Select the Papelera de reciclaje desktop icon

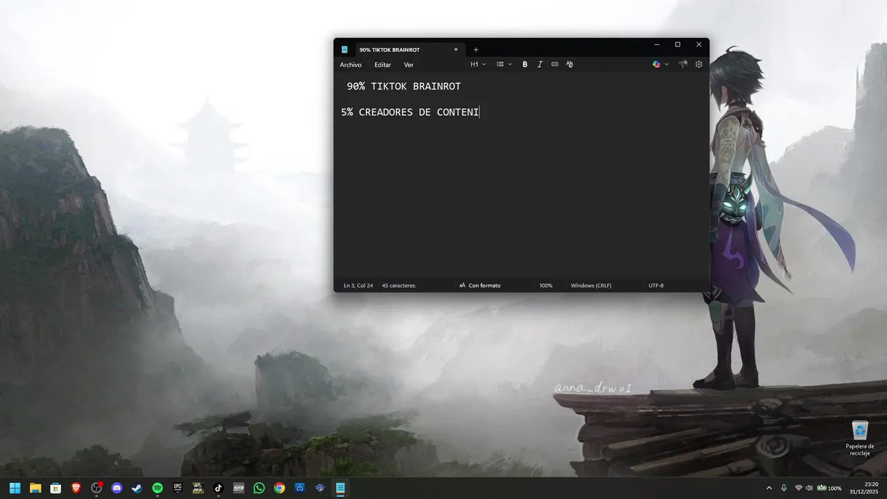coord(860,438)
